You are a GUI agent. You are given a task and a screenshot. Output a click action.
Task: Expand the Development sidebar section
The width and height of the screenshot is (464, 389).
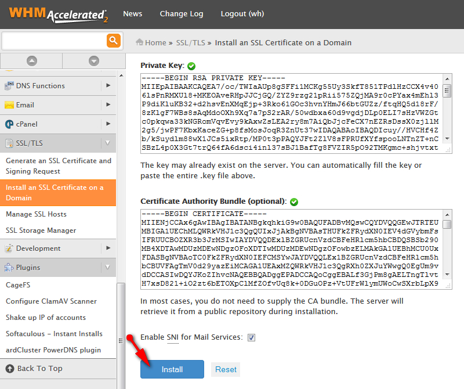click(108, 248)
